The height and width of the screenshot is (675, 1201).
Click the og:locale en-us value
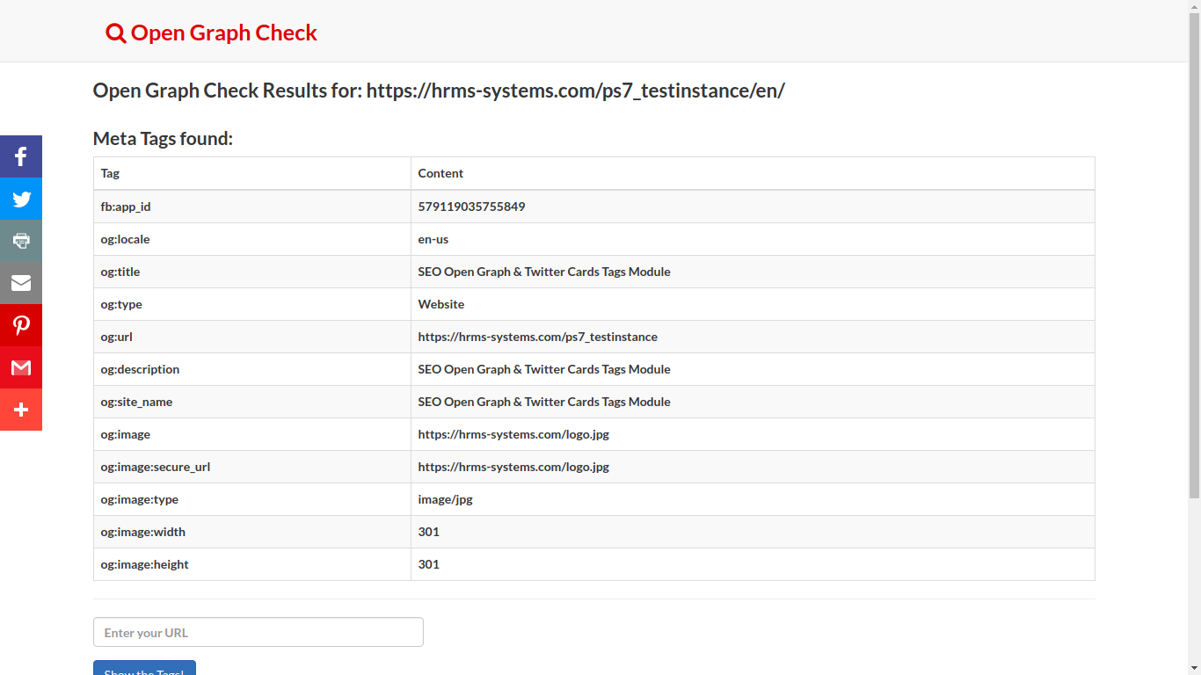[433, 239]
